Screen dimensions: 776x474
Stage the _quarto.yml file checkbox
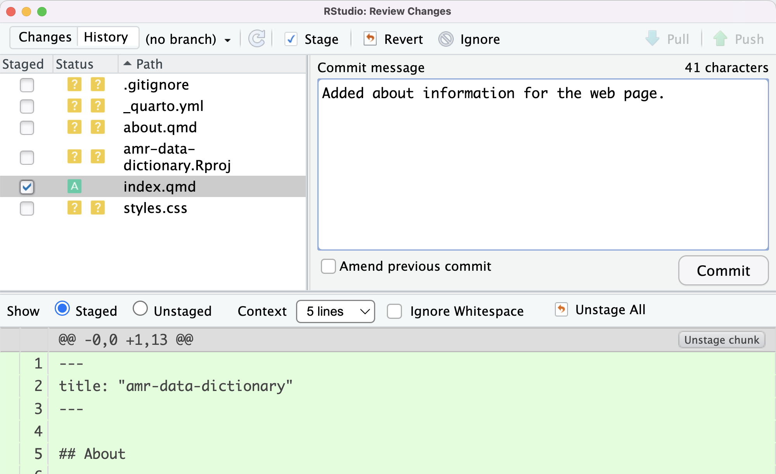[27, 106]
